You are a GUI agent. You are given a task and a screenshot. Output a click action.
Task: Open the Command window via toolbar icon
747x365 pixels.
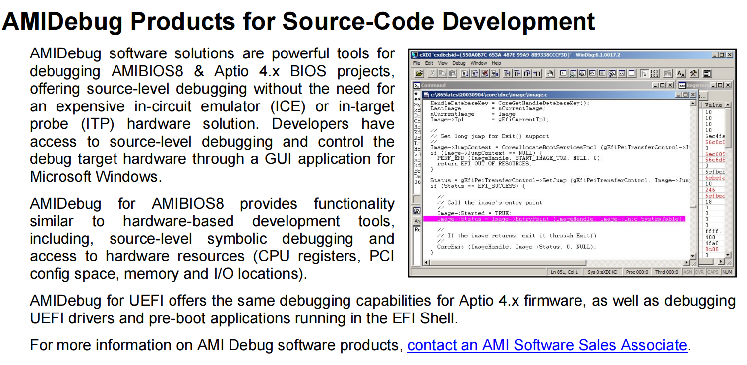pos(564,73)
